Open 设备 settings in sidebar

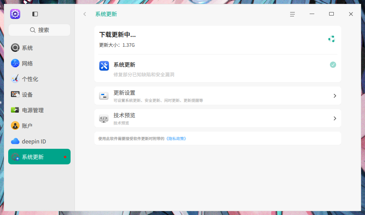coord(39,95)
